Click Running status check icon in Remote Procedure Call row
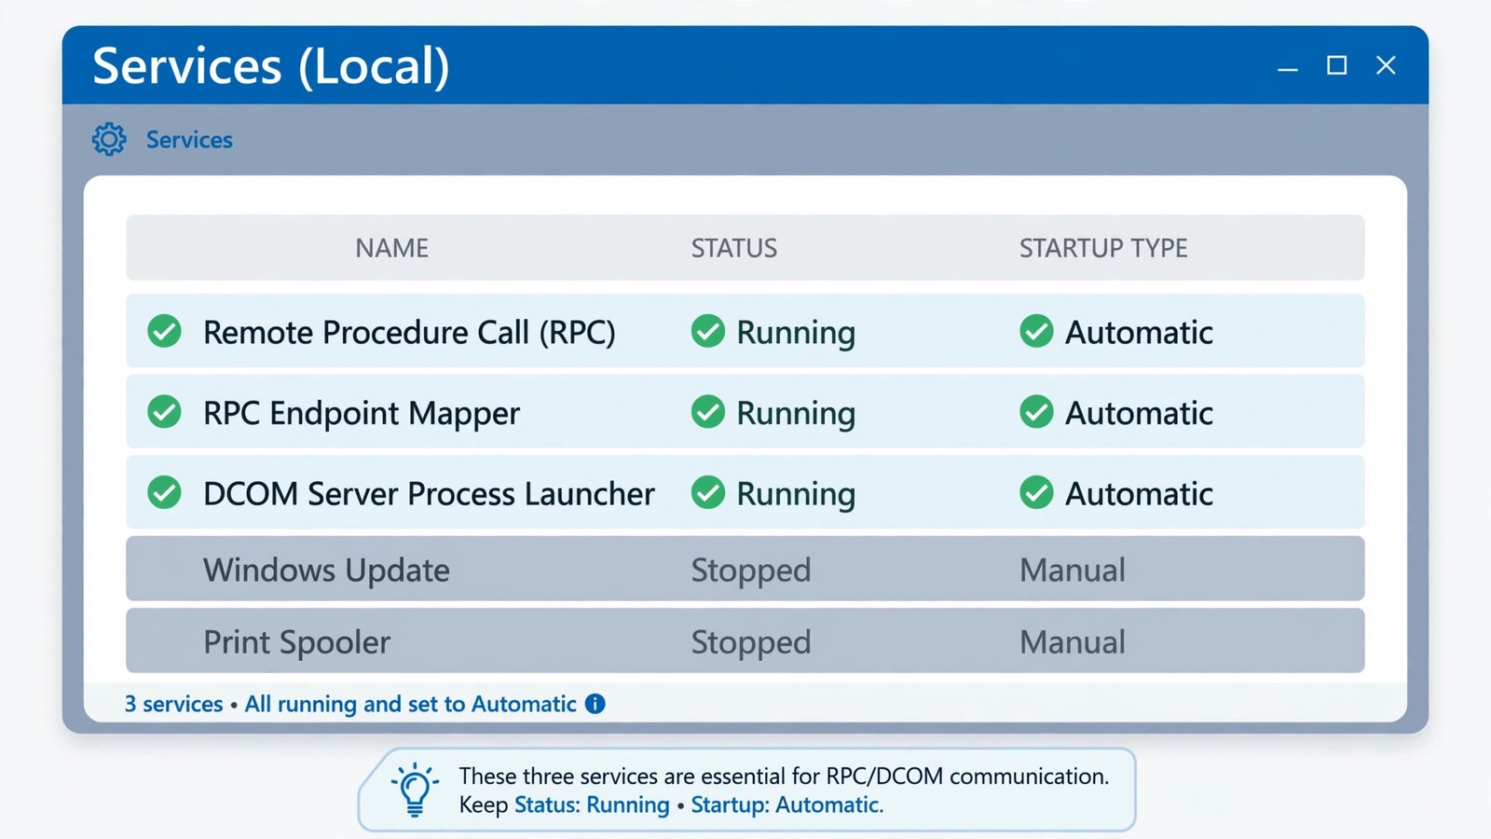Viewport: 1491px width, 839px height. [x=708, y=331]
